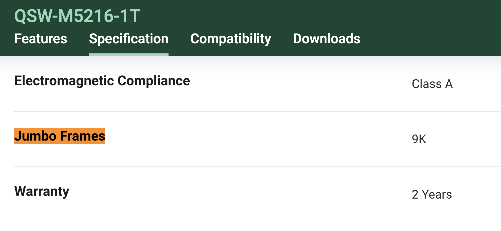Image resolution: width=501 pixels, height=231 pixels.
Task: Click the highlighted Jumbo Frames label
Action: coord(60,136)
